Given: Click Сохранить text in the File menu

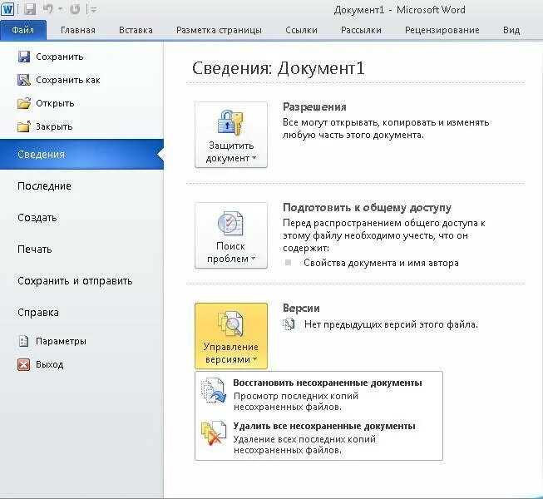Looking at the screenshot, I should 60,57.
